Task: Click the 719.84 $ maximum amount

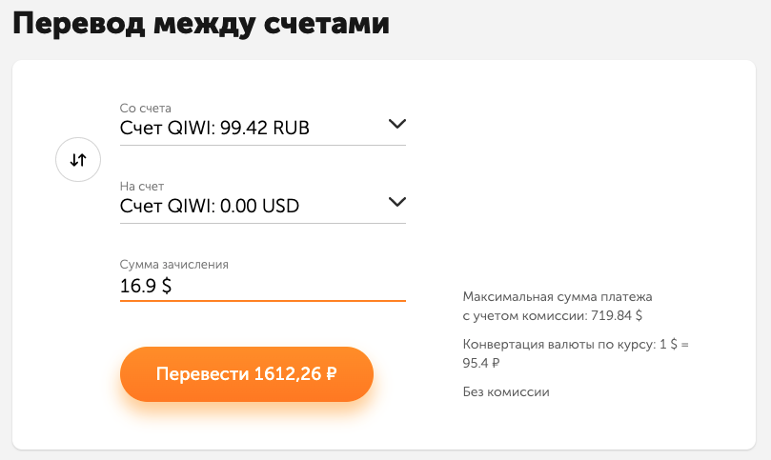Action: tap(617, 315)
